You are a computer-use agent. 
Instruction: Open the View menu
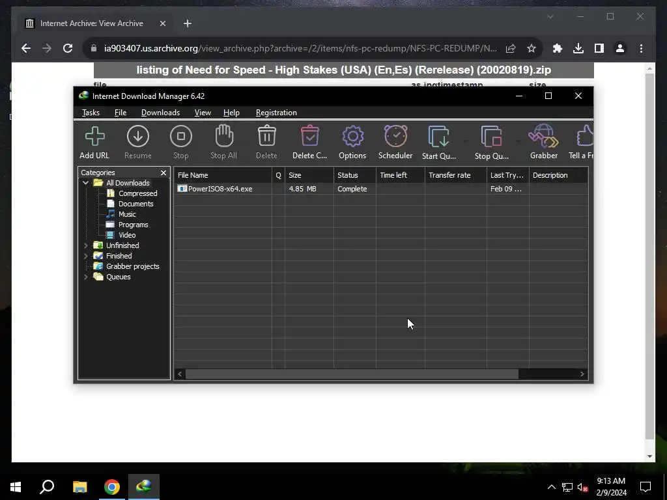click(203, 113)
